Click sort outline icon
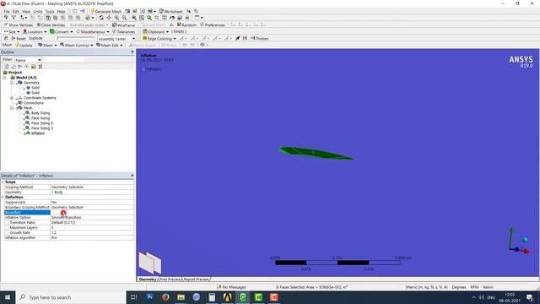This screenshot has width=540, height=304. (40, 67)
